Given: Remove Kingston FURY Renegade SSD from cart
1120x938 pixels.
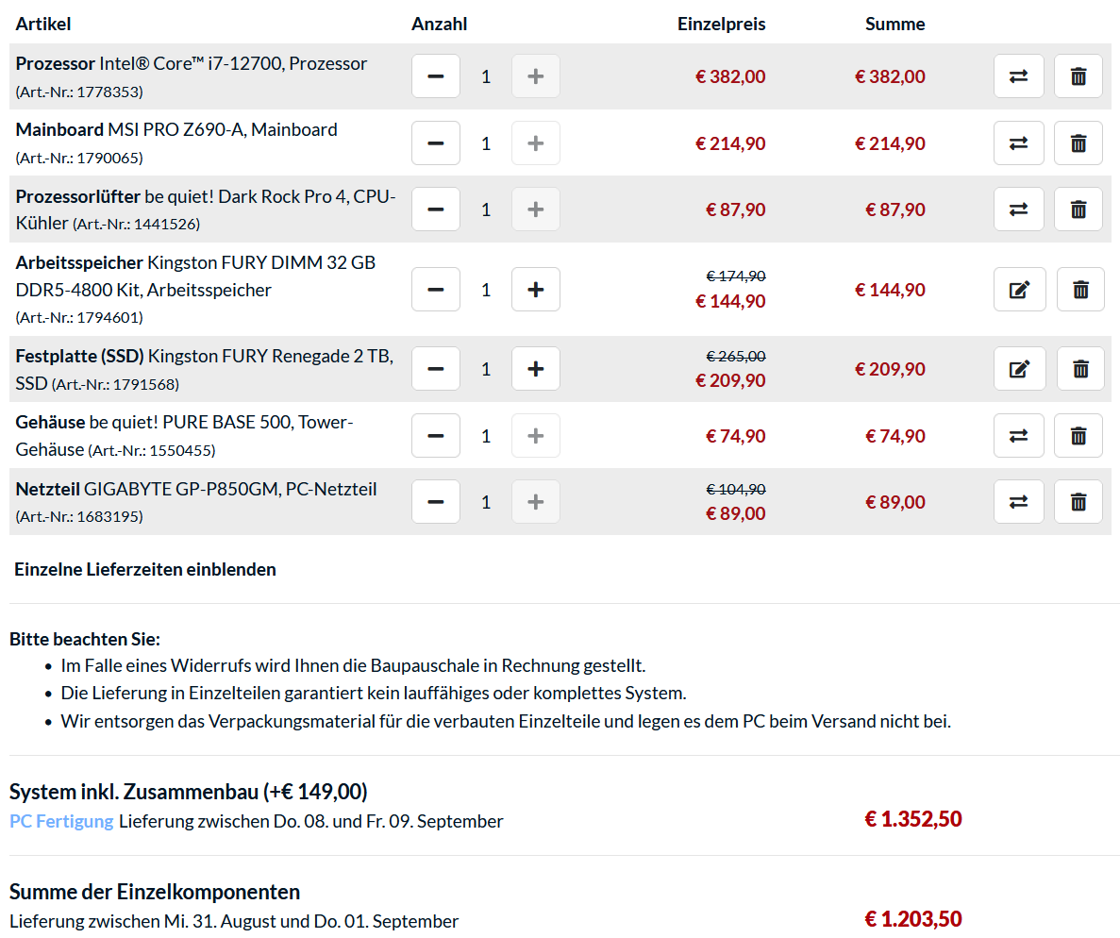Looking at the screenshot, I should pos(1080,369).
